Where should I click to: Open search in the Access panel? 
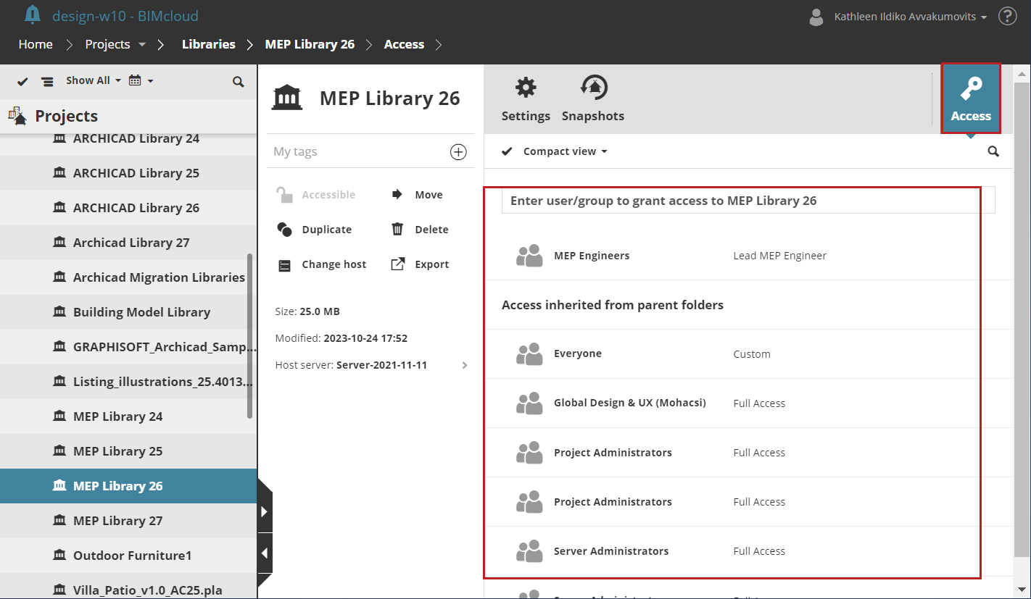pos(993,151)
